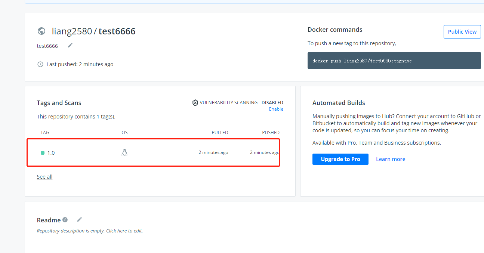Open the See all tags link
Image resolution: width=484 pixels, height=253 pixels.
44,177
